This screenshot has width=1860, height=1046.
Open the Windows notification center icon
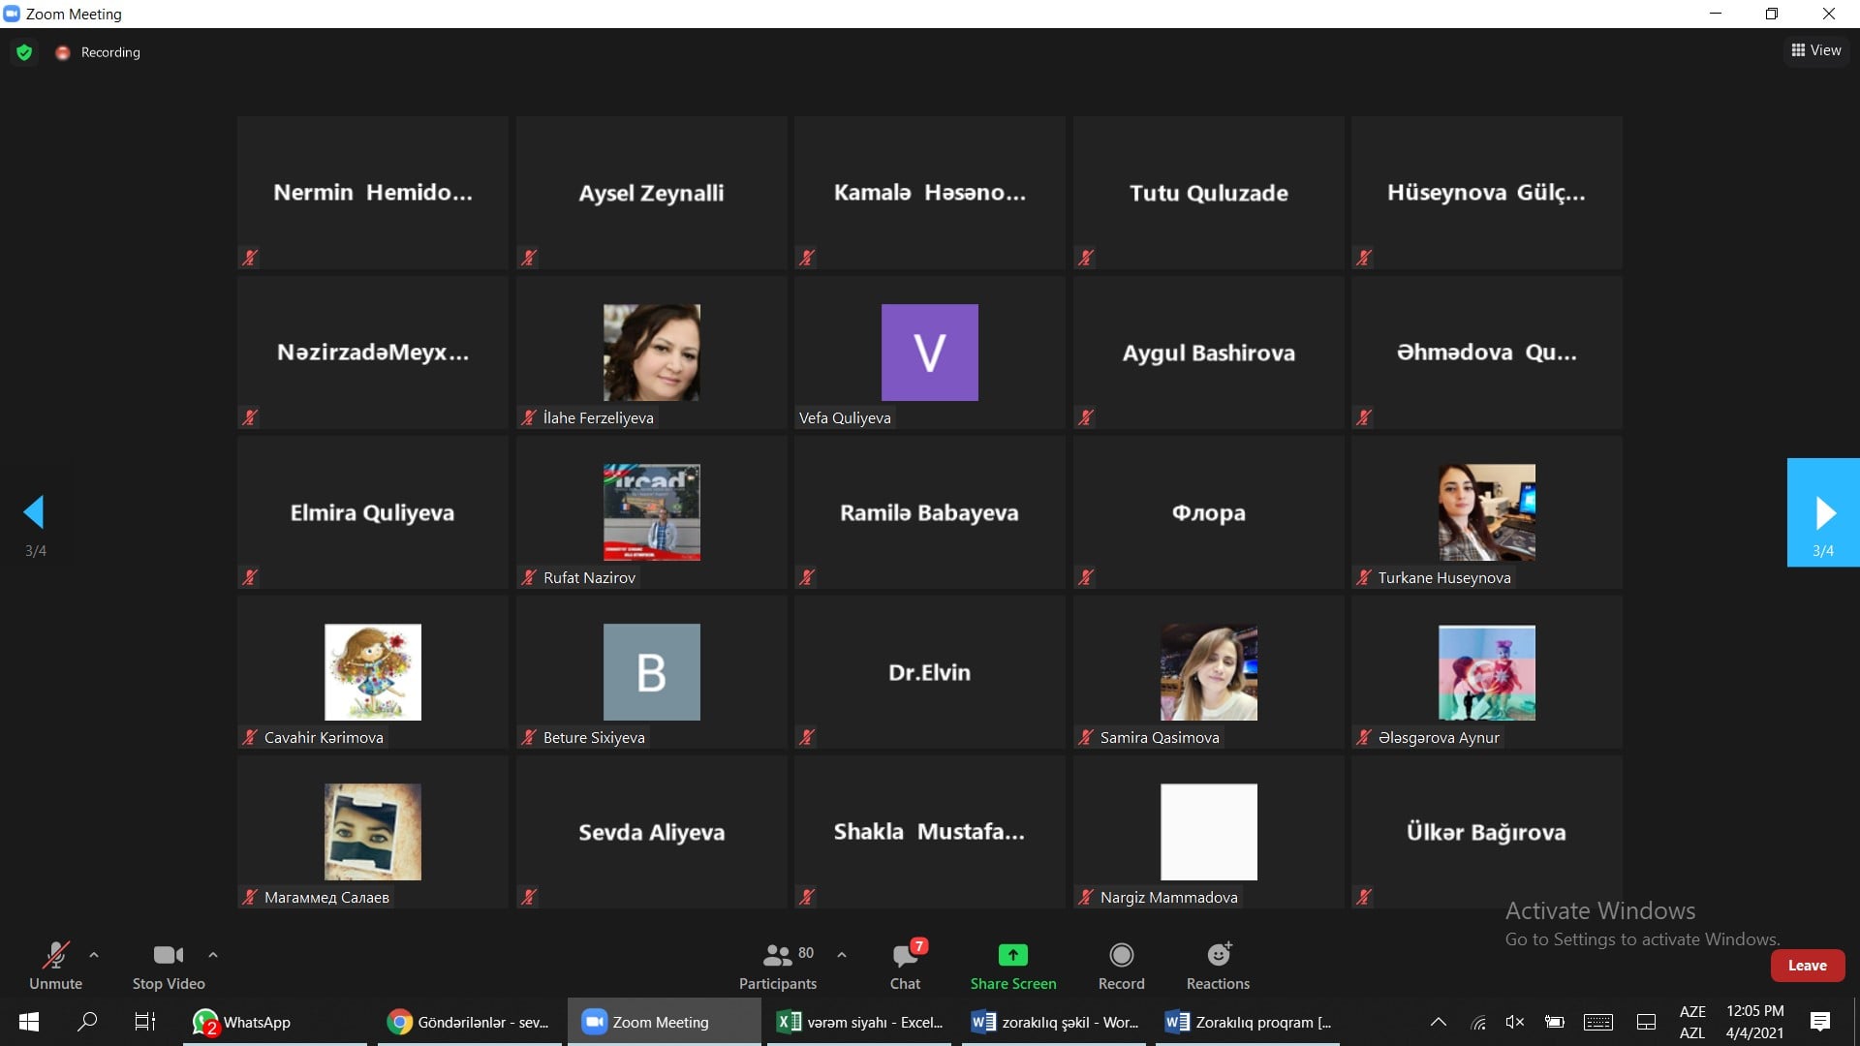tap(1819, 1022)
